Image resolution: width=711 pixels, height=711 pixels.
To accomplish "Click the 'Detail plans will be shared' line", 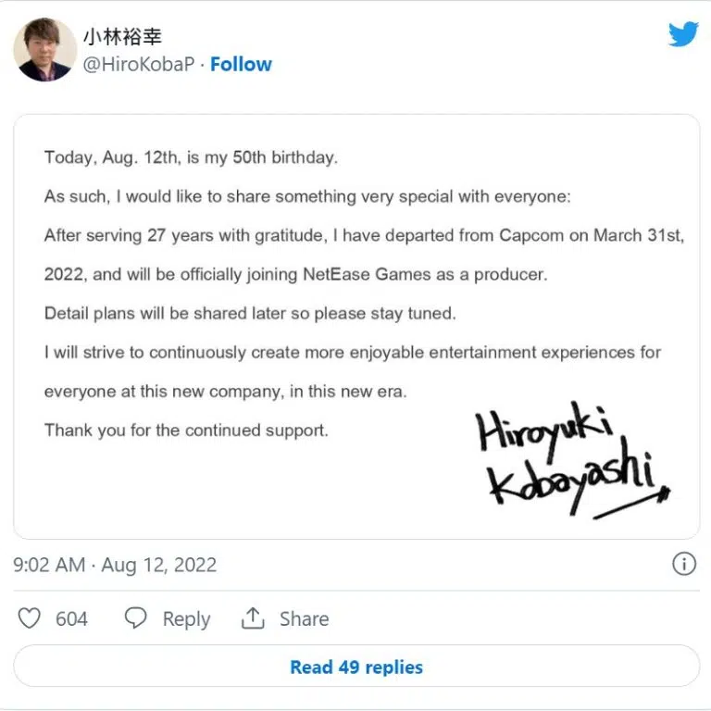I will [250, 314].
